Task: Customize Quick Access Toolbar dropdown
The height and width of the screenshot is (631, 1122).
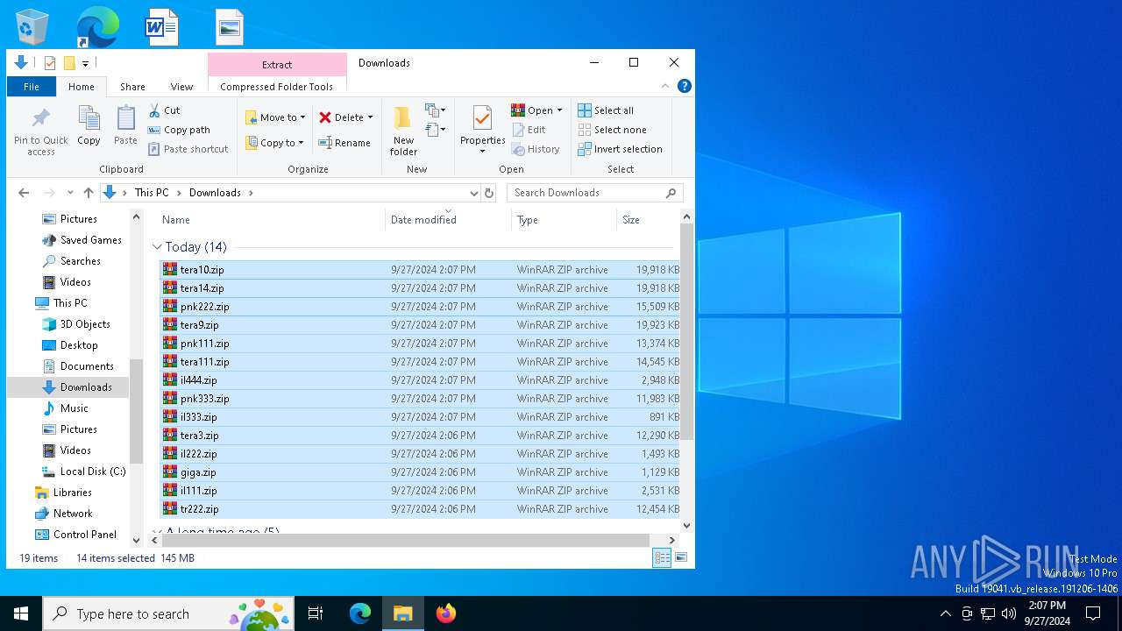Action: click(85, 64)
